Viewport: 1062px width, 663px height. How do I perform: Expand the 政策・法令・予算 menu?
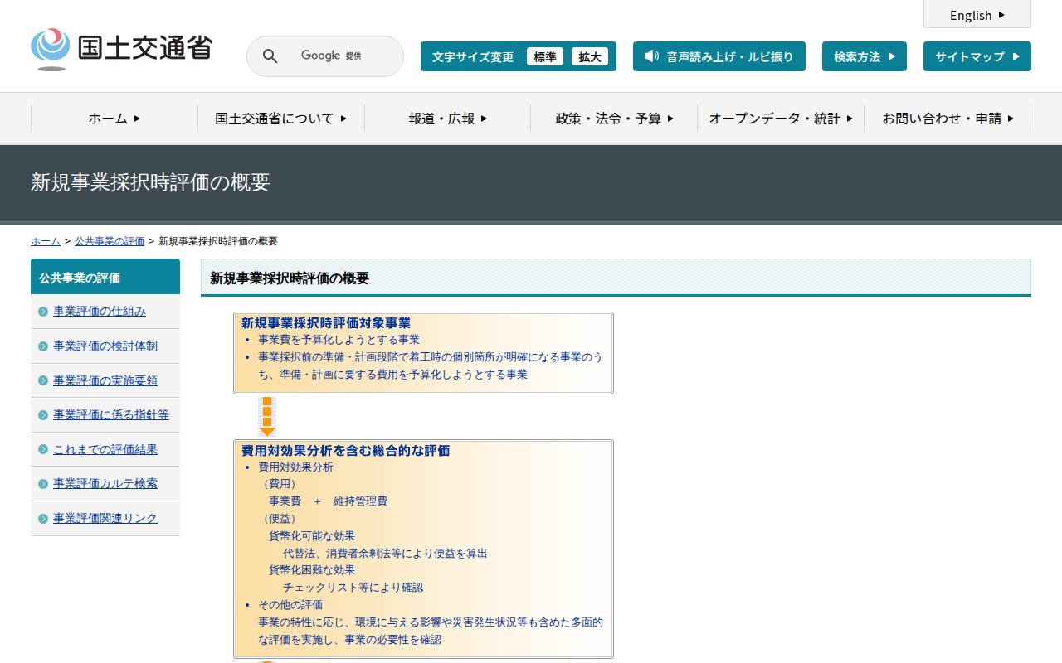(x=614, y=119)
